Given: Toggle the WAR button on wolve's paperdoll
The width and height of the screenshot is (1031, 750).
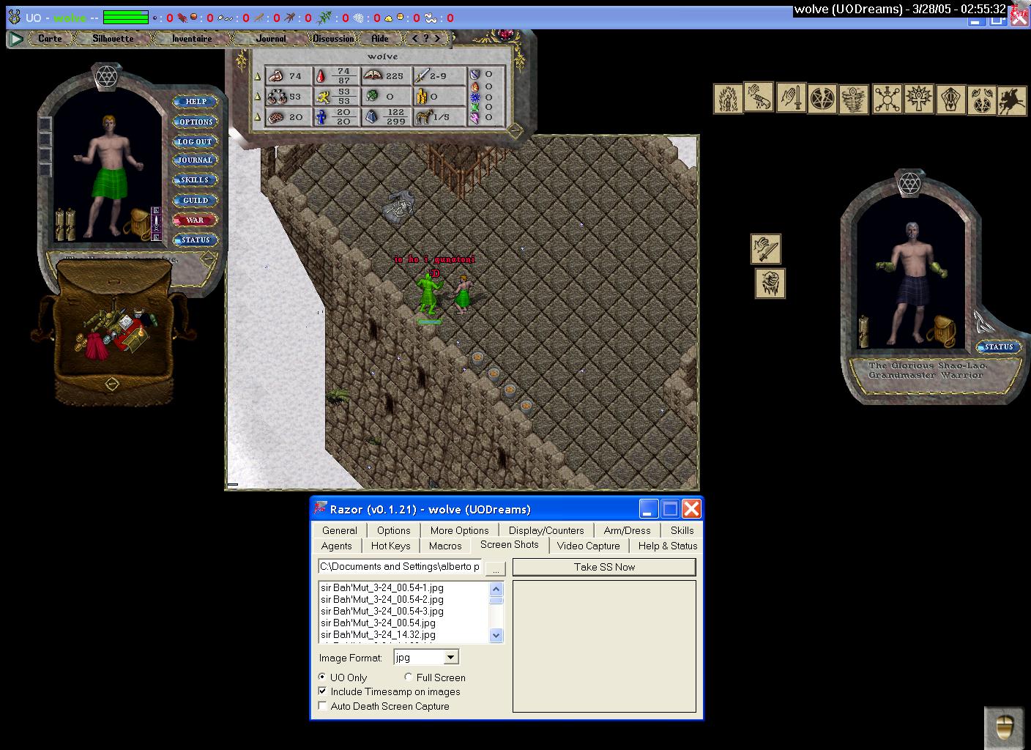Looking at the screenshot, I should click(195, 220).
